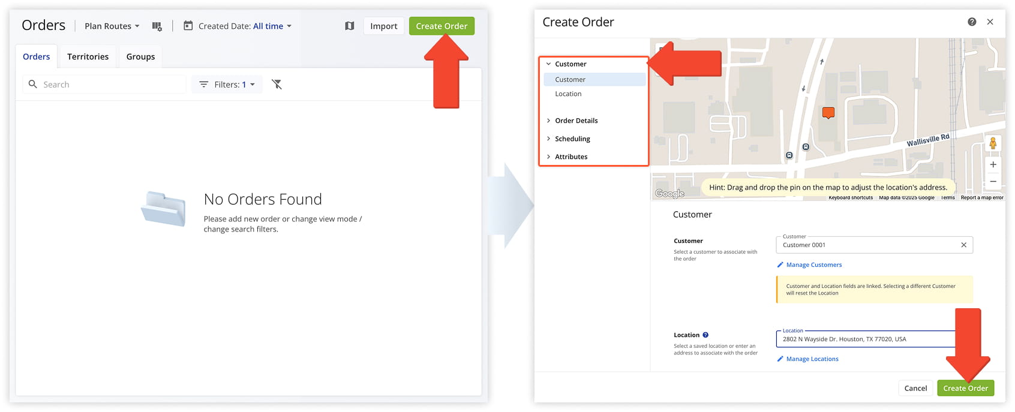Switch to the Orders tab
This screenshot has width=1015, height=412.
37,56
